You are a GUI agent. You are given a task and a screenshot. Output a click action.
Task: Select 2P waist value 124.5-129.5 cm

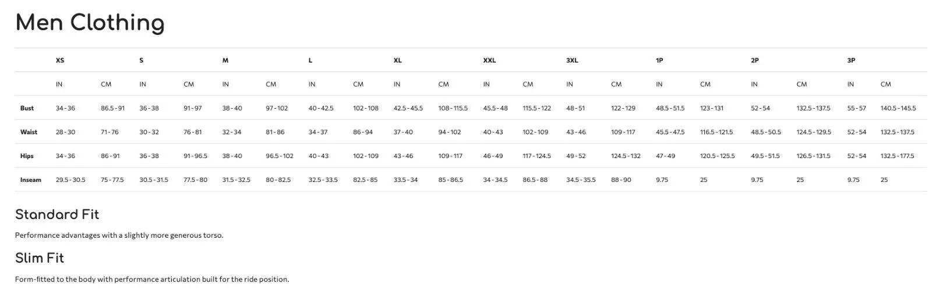pyautogui.click(x=814, y=132)
